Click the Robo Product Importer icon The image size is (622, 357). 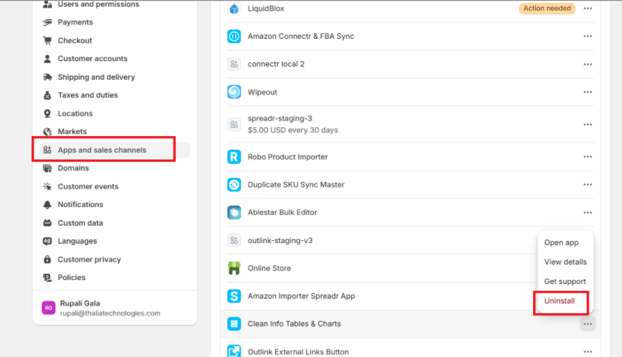(234, 157)
